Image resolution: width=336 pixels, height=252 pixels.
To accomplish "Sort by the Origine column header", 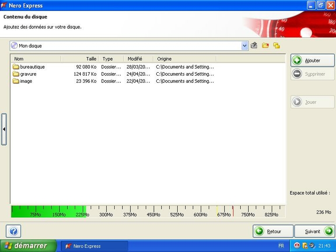I will coord(185,59).
